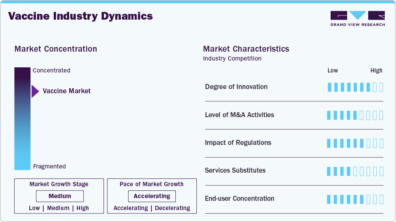This screenshot has width=396, height=222.
Task: Click the Vaccine Industry Dynamics title
Action: (x=80, y=16)
